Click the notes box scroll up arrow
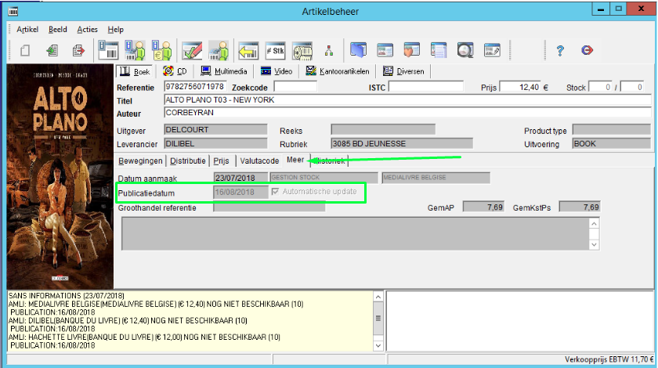The height and width of the screenshot is (368, 658). pyautogui.click(x=594, y=224)
